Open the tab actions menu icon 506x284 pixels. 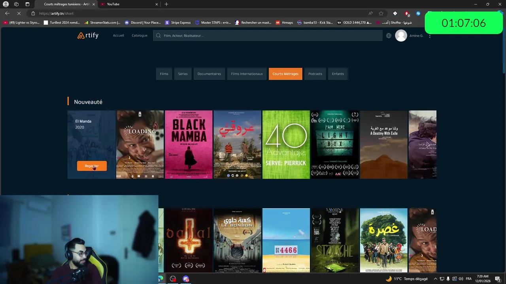tap(27, 4)
